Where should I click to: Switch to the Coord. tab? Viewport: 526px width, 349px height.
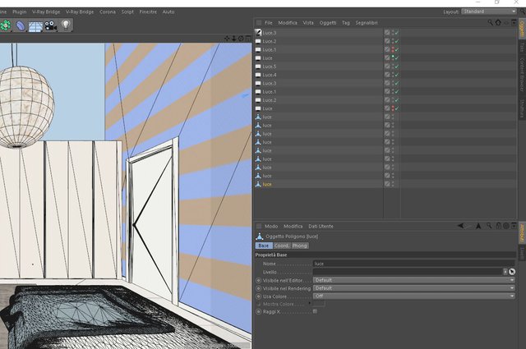(x=282, y=246)
